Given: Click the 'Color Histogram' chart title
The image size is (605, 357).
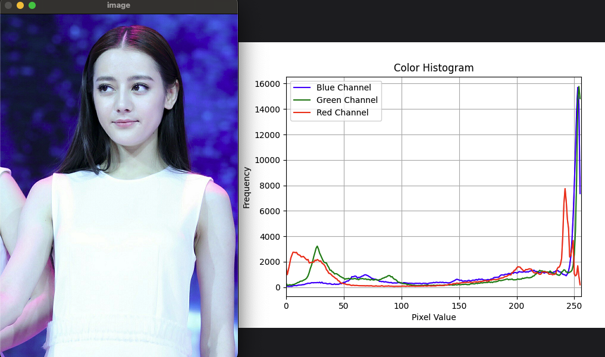Looking at the screenshot, I should click(434, 68).
